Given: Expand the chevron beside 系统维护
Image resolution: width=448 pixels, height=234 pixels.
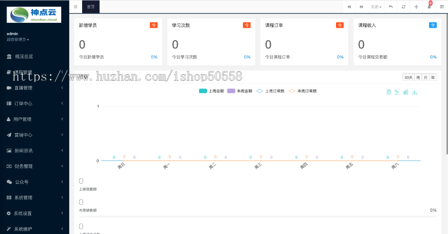Looking at the screenshot, I should coord(62,229).
